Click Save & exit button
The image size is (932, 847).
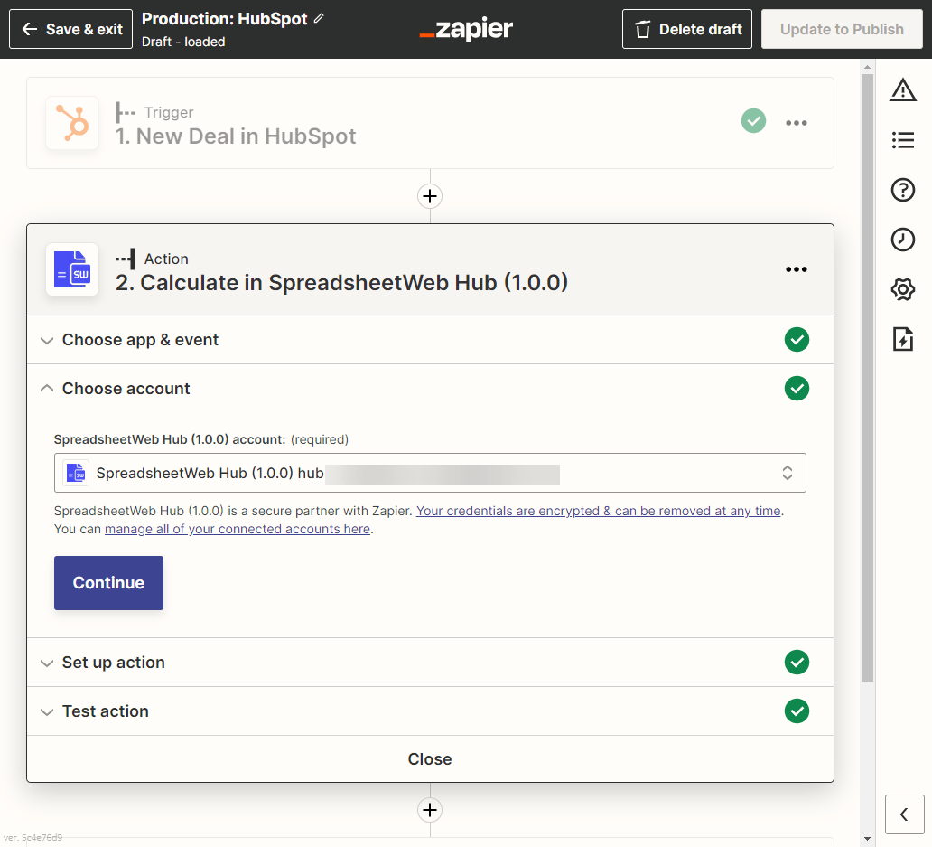pyautogui.click(x=71, y=29)
